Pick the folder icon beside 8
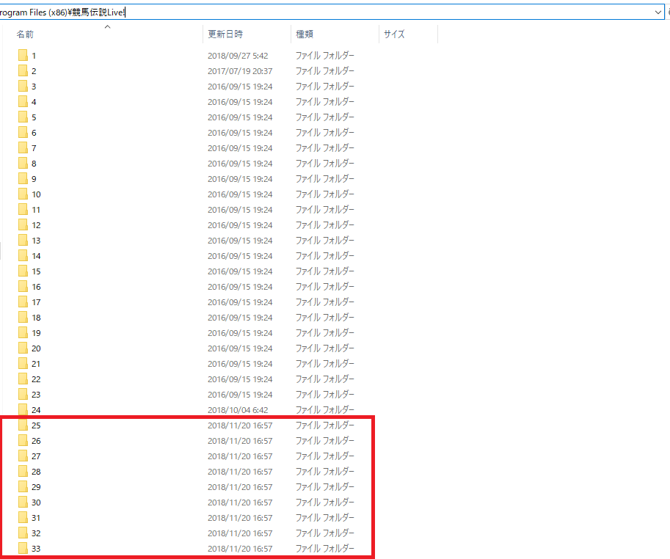This screenshot has width=670, height=559. coord(23,163)
